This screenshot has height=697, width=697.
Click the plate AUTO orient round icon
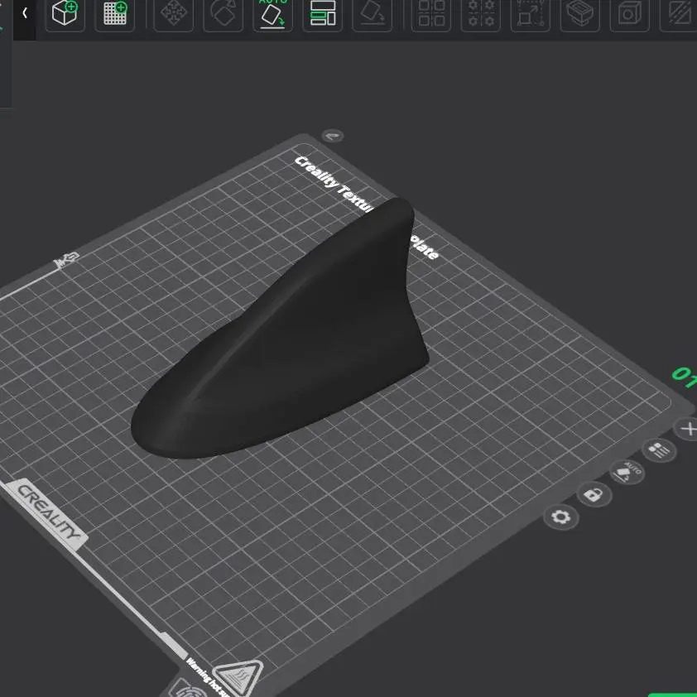627,472
